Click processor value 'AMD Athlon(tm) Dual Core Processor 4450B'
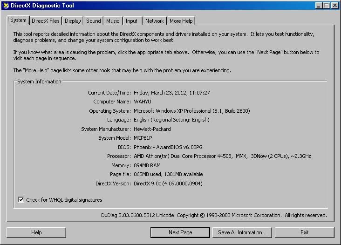Viewport: 341px width, 245px height. [x=183, y=156]
